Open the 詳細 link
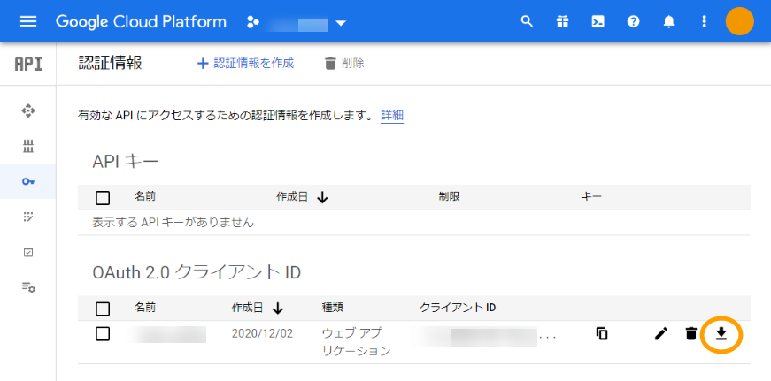Image resolution: width=771 pixels, height=381 pixels. point(392,116)
